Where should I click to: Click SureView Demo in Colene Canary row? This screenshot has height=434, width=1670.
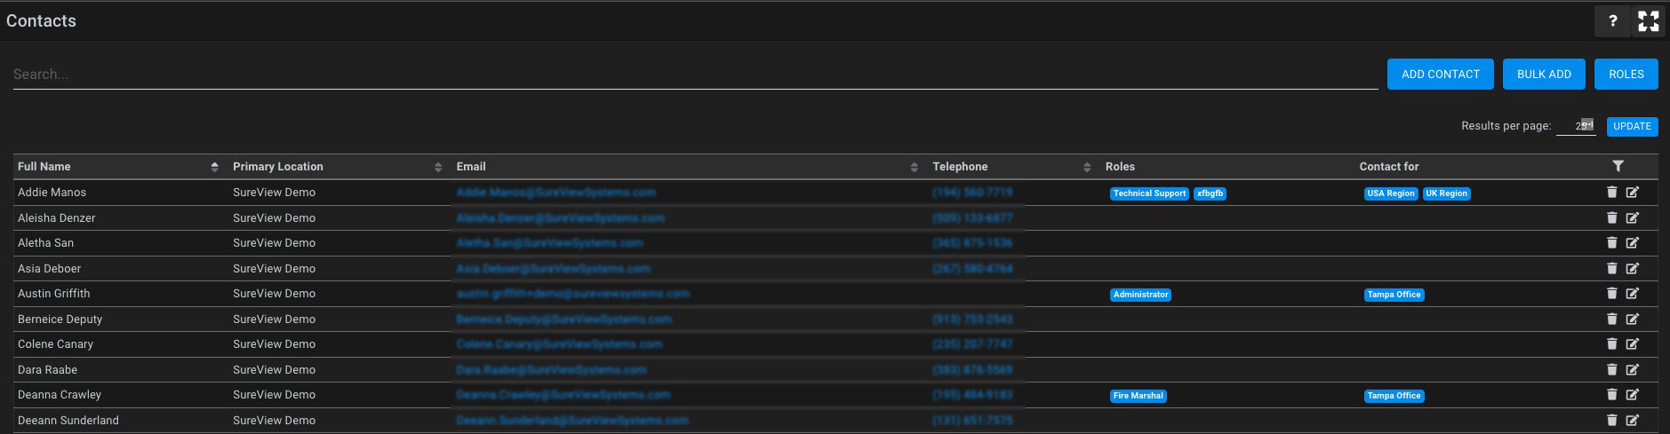275,343
